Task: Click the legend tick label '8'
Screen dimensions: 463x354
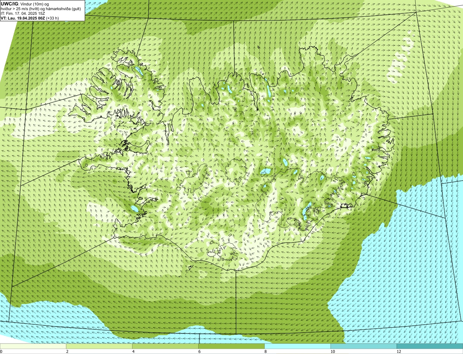Action: pyautogui.click(x=266, y=351)
